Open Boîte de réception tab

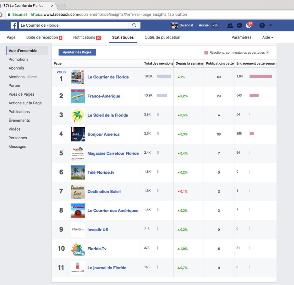pos(44,37)
